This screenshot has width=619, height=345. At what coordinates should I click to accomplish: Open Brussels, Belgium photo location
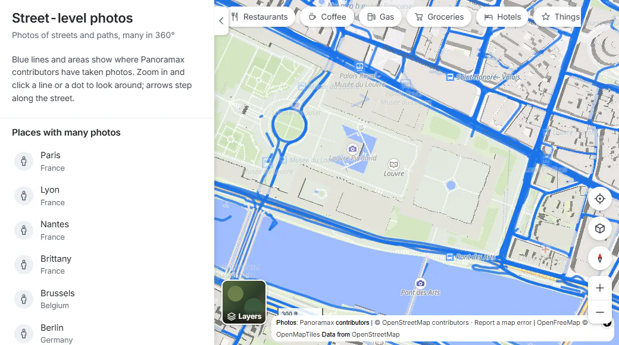[x=107, y=299]
